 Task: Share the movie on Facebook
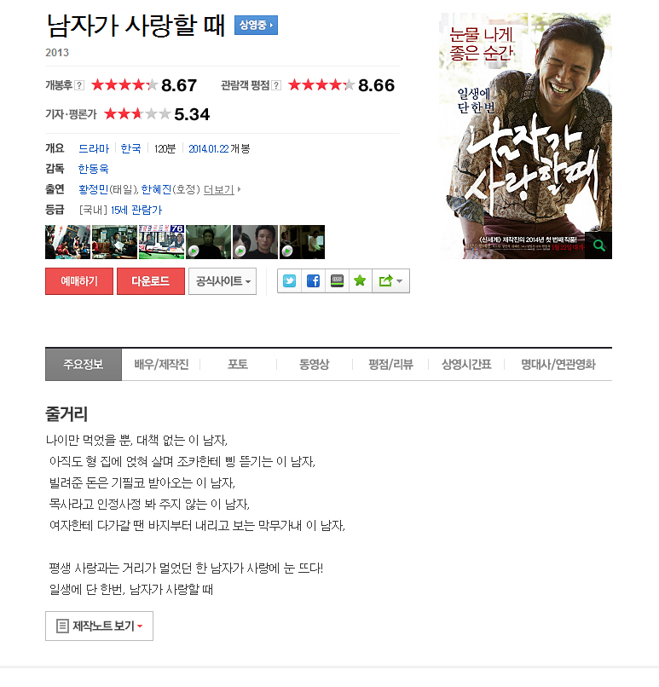pos(313,280)
